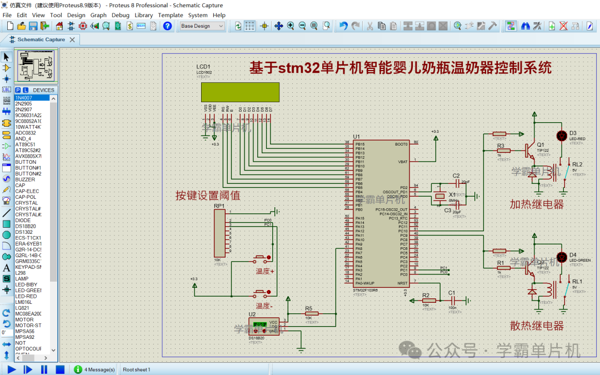Click the device list scroll-down arrow
Screen dimensions: 600x375
(x=53, y=350)
